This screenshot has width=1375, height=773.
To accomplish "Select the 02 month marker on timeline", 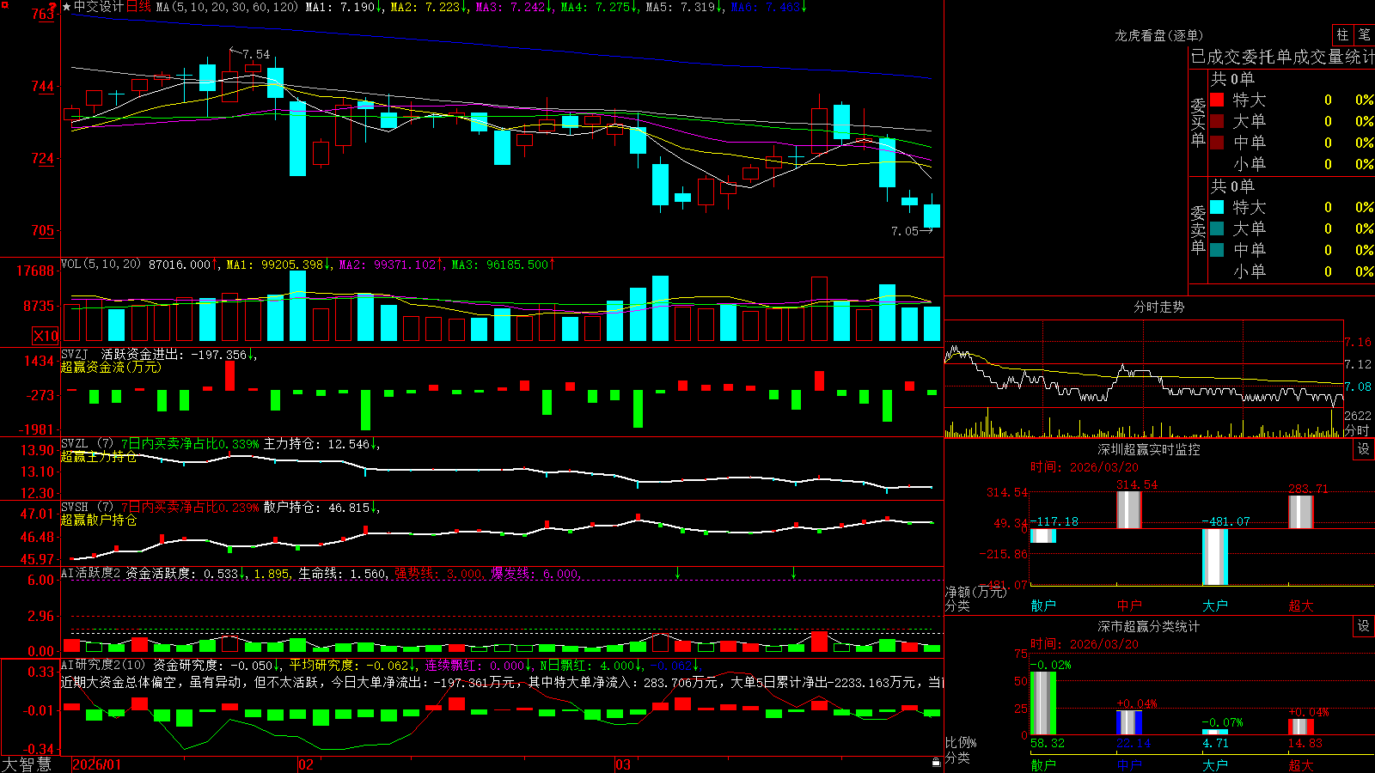I will coord(305,764).
